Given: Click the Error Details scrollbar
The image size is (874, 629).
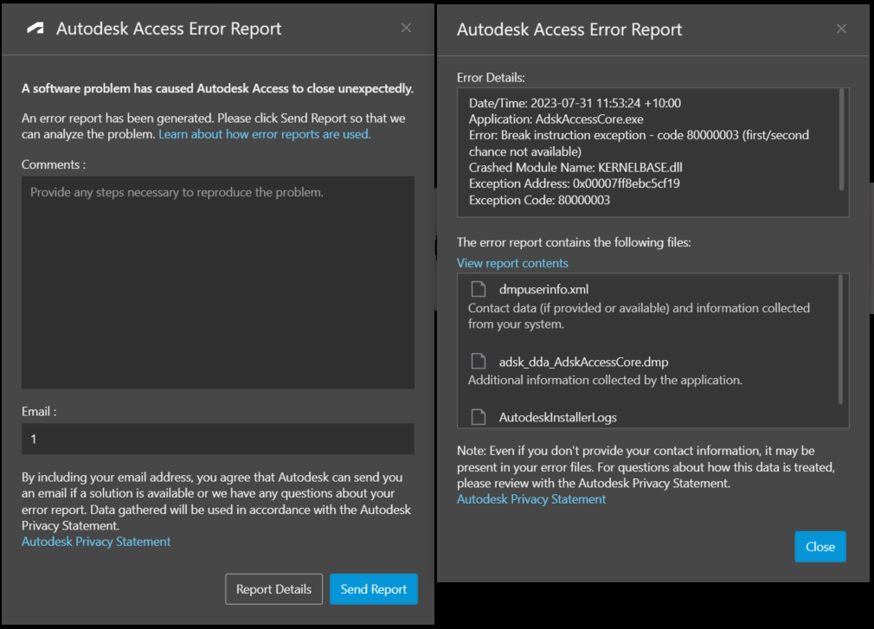Looking at the screenshot, I should click(841, 140).
